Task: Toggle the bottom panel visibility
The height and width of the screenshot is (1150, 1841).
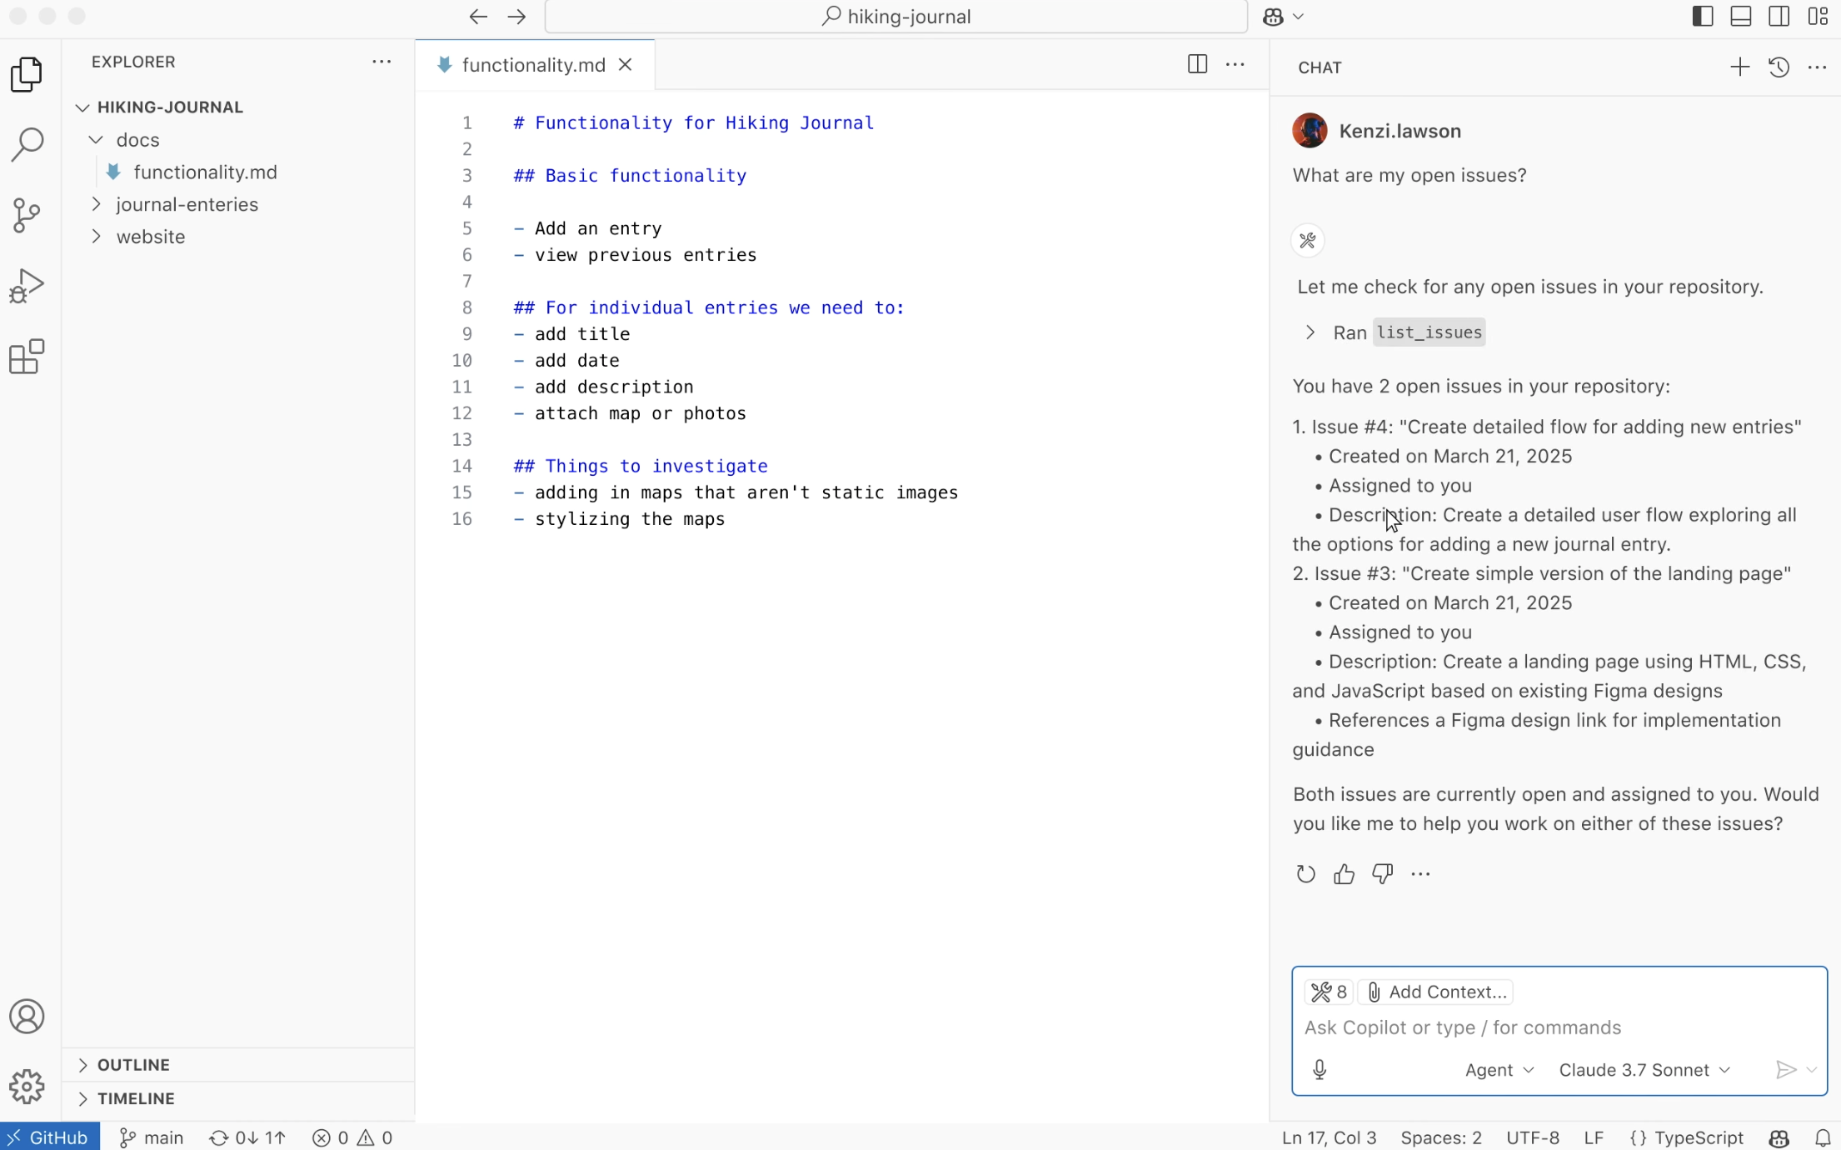Action: pos(1741,17)
